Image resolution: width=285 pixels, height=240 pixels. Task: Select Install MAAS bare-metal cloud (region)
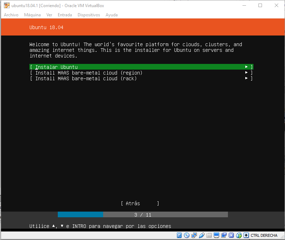(x=141, y=73)
